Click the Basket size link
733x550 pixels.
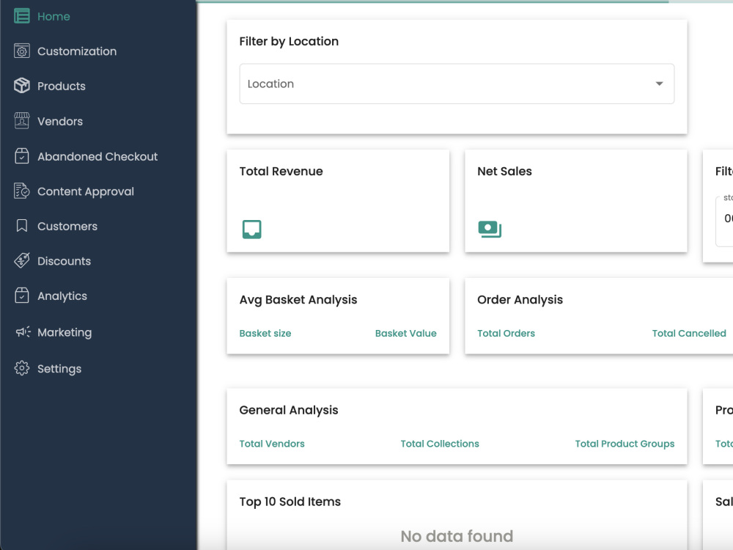point(265,333)
